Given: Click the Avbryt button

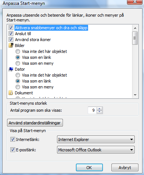Looking at the screenshot, I should coord(125,168).
